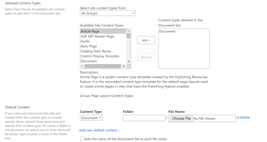Open the All Groups dropdown
The height and width of the screenshot is (142, 267).
click(108, 13)
